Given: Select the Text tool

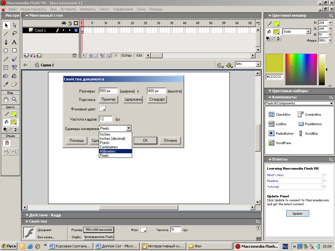Looking at the screenshot, I should point(14,42).
